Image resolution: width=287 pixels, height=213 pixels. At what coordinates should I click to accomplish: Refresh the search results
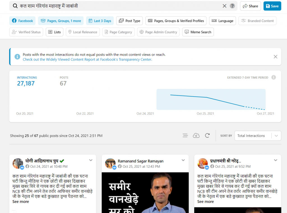(x=207, y=135)
